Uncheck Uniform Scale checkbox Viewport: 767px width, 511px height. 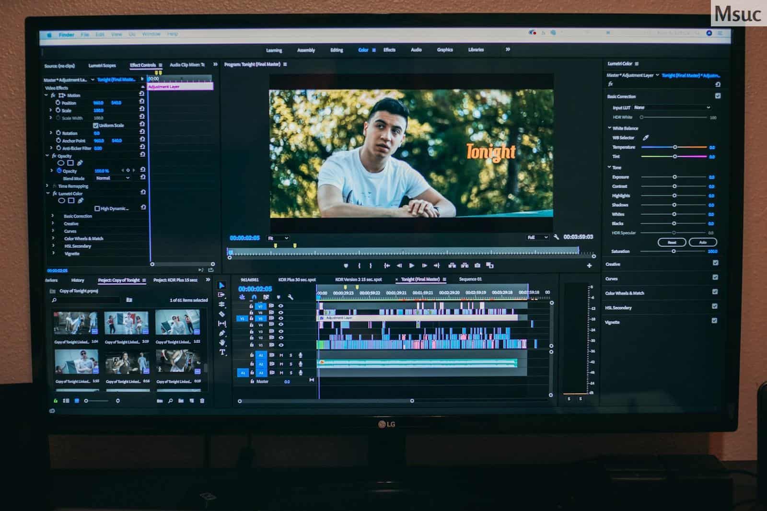tap(96, 126)
